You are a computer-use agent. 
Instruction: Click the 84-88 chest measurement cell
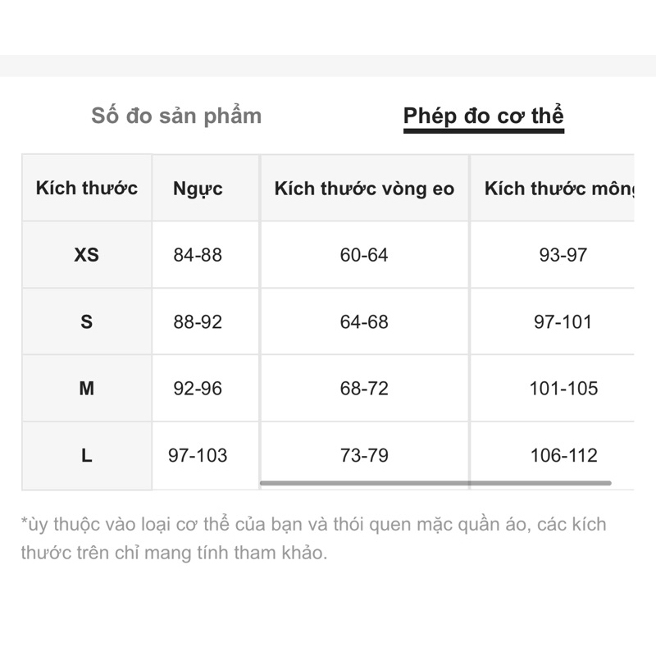198,255
